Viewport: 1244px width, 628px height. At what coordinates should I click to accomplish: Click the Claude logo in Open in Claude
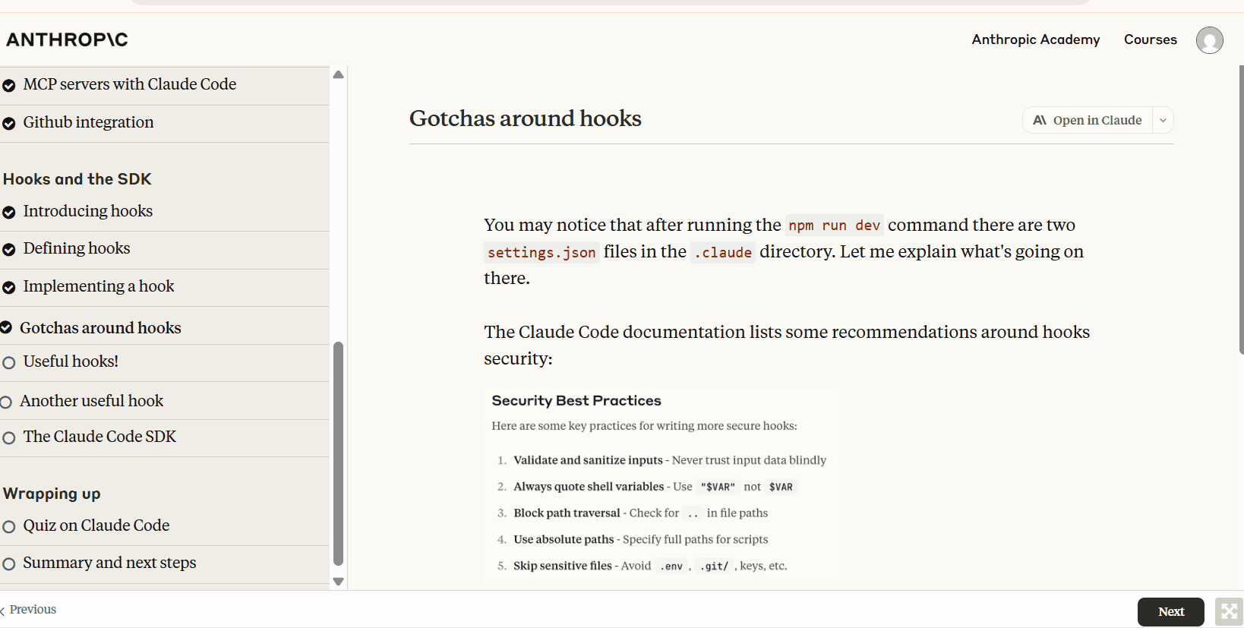(x=1040, y=120)
